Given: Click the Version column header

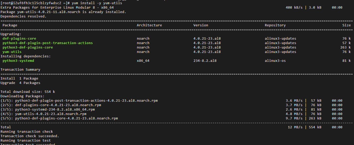Looking at the screenshot, I should click(x=201, y=25).
